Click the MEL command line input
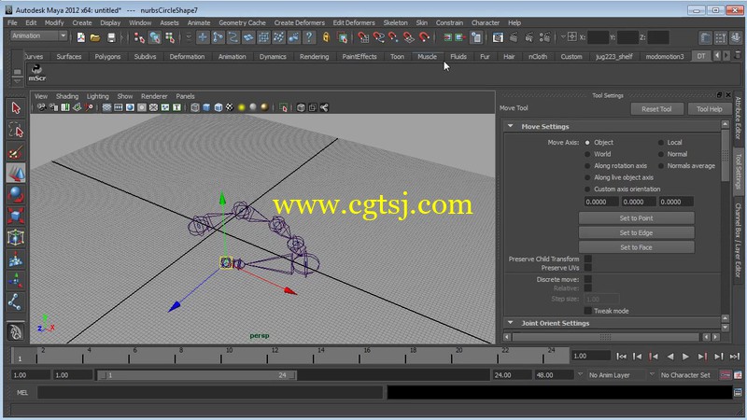This screenshot has width=747, height=420. pyautogui.click(x=209, y=393)
